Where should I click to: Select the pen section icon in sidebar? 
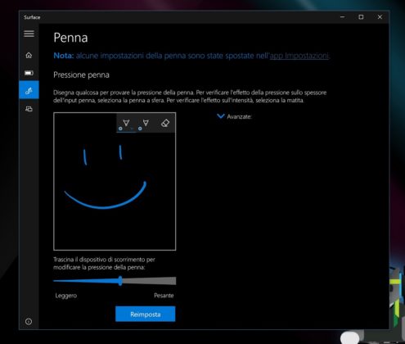click(x=29, y=90)
